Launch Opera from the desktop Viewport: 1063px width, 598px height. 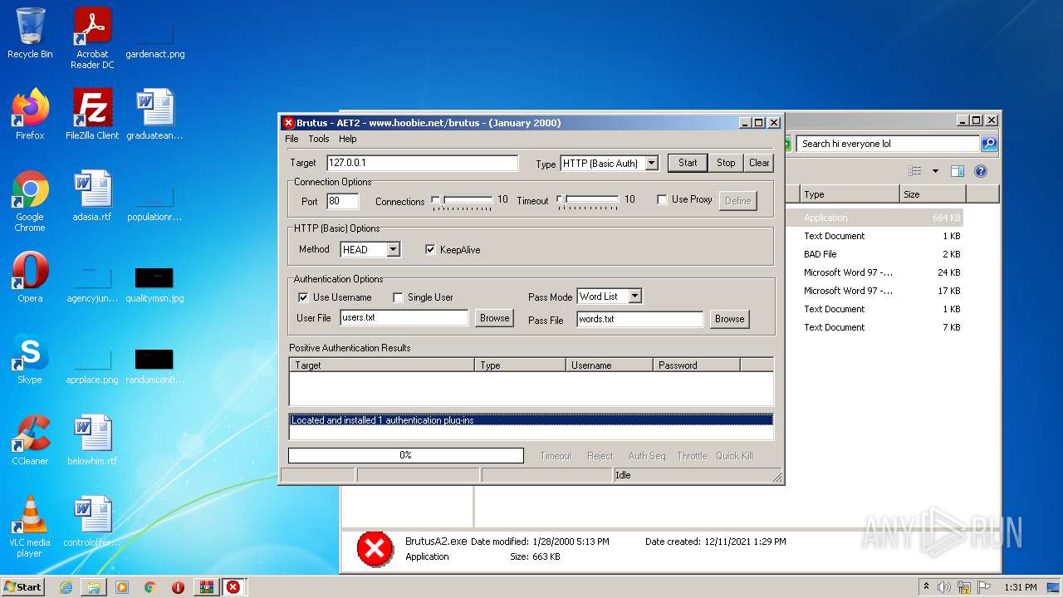coord(30,277)
